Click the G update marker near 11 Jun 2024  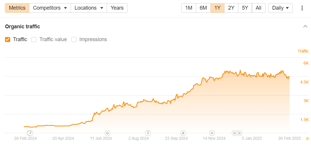coord(107,132)
